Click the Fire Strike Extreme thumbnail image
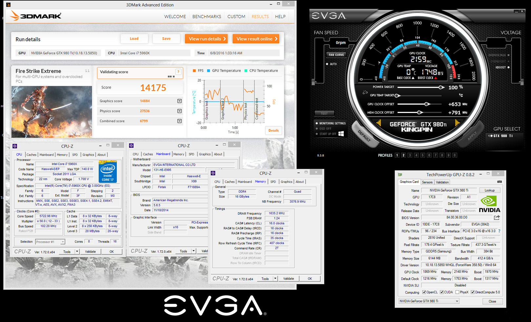The width and height of the screenshot is (531, 322). [52, 112]
